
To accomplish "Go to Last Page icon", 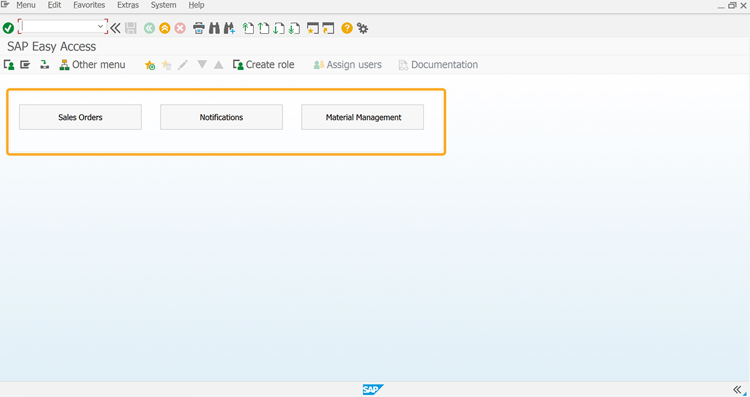I will pos(294,28).
